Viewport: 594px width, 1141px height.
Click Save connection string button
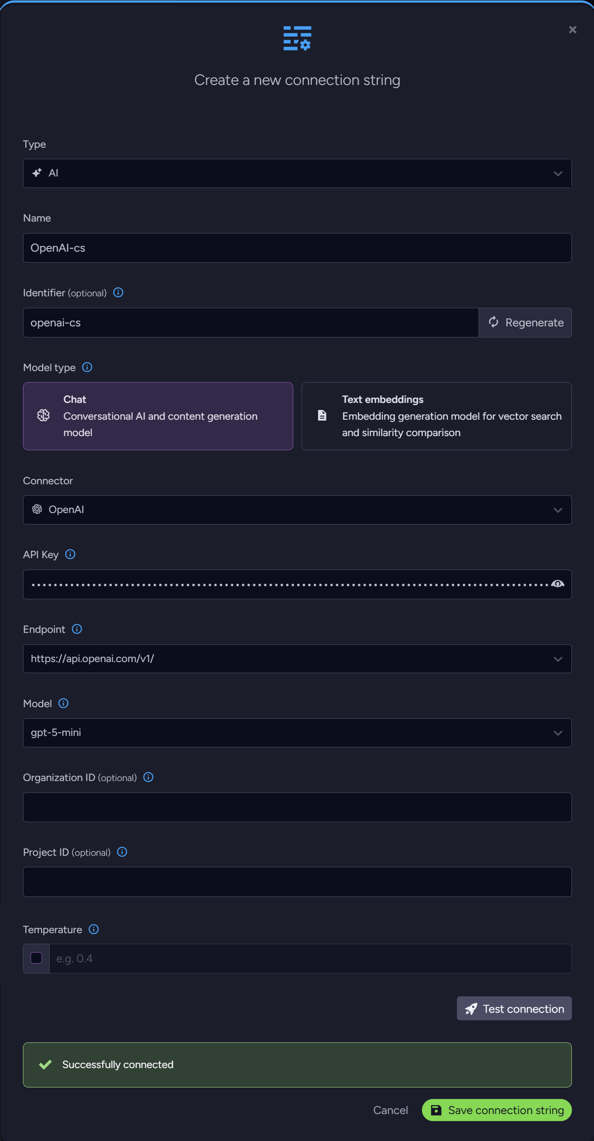tap(497, 1110)
